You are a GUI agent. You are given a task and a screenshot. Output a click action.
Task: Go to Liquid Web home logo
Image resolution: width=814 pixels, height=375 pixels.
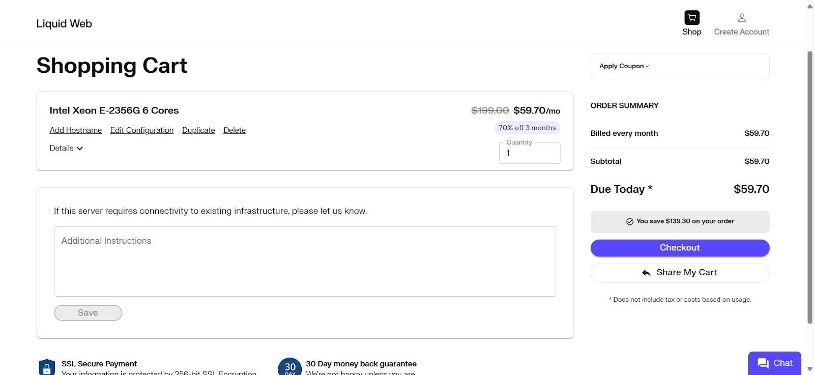[64, 24]
